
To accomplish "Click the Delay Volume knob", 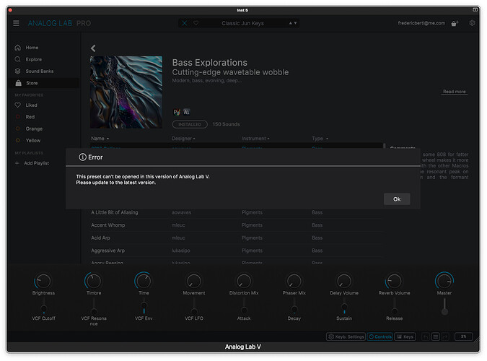I will point(344,281).
